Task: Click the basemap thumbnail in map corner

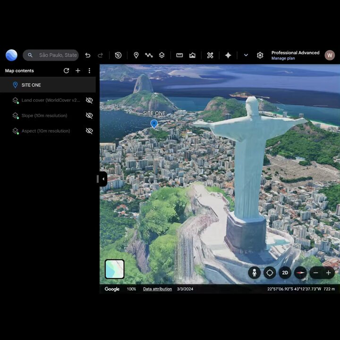Action: click(x=114, y=269)
